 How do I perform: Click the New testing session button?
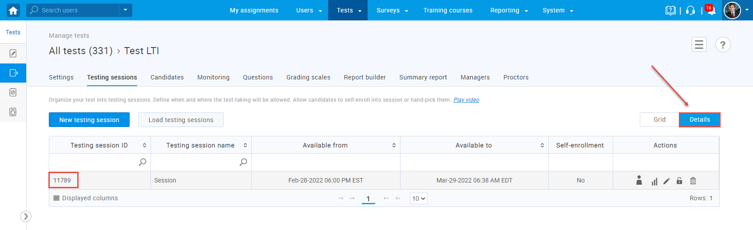click(89, 120)
